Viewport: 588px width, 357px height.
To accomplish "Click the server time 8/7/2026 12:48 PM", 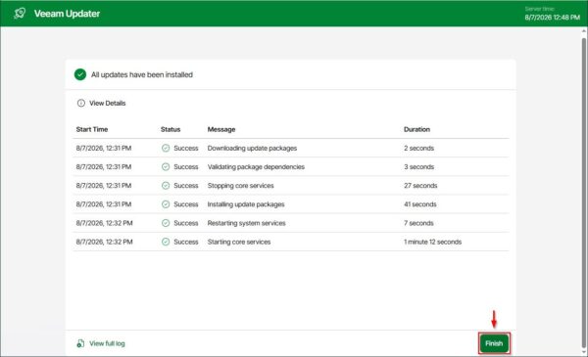I will [x=552, y=18].
